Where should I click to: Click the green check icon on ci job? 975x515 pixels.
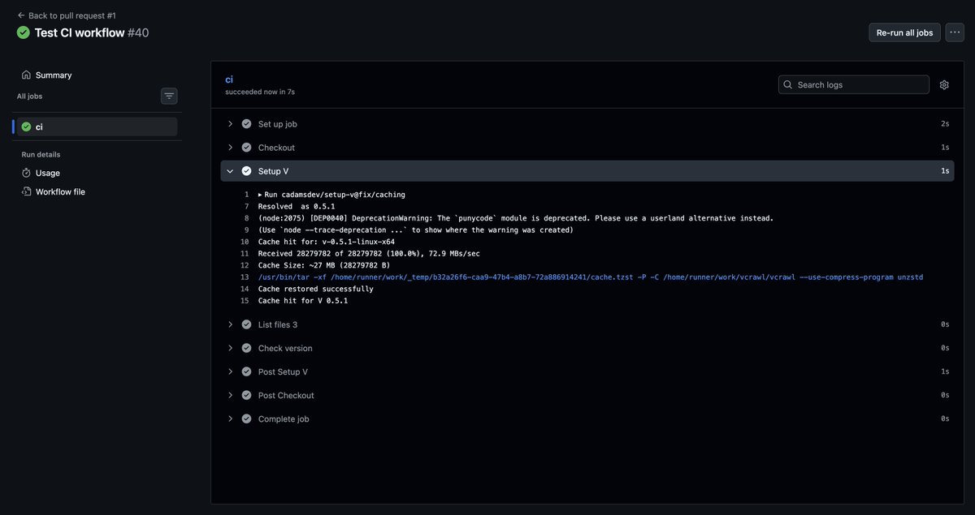point(27,127)
